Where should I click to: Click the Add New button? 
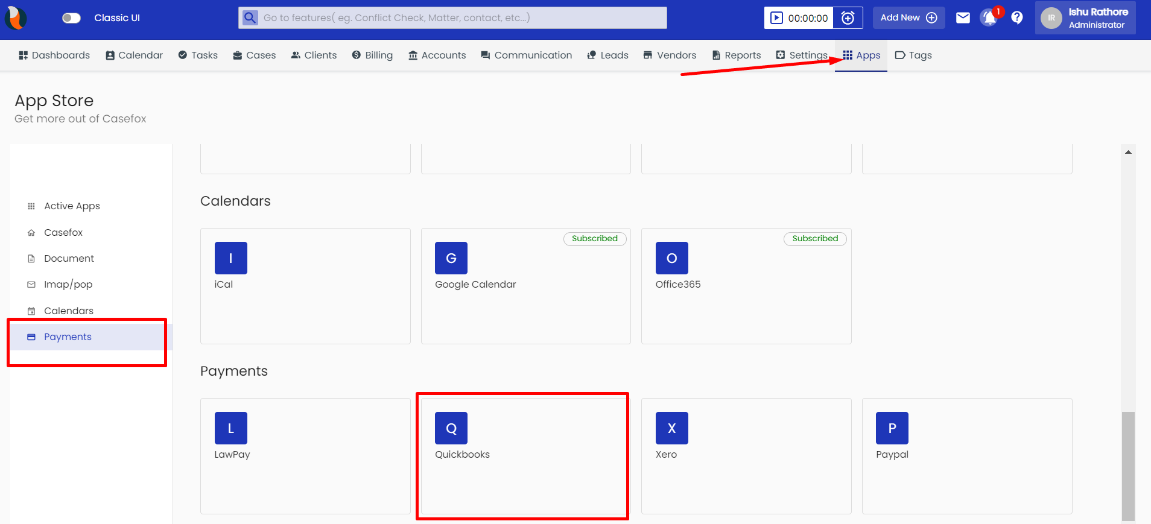point(908,18)
